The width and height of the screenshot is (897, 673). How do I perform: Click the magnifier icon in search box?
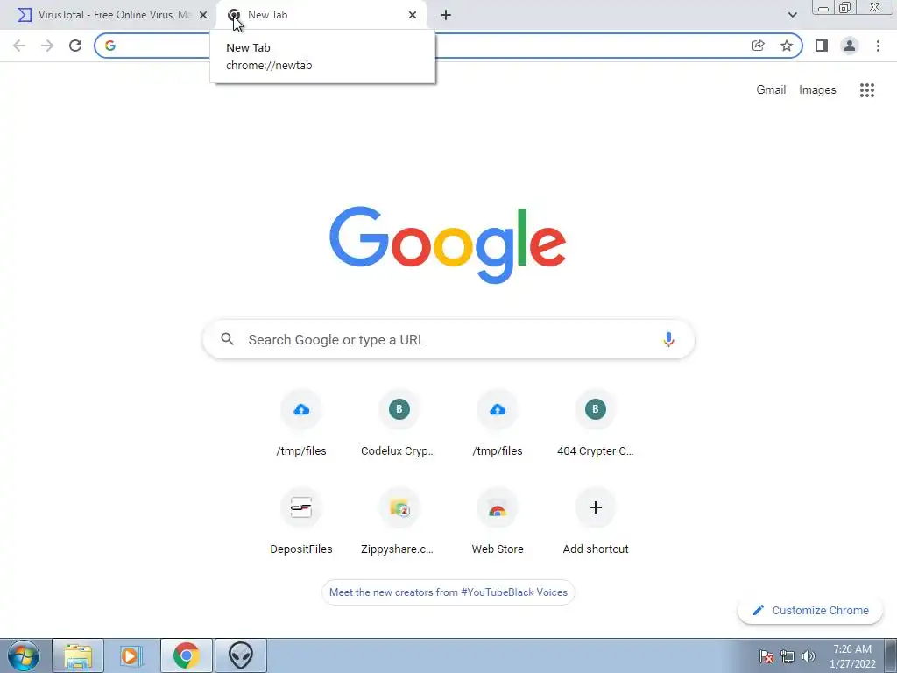pyautogui.click(x=227, y=339)
